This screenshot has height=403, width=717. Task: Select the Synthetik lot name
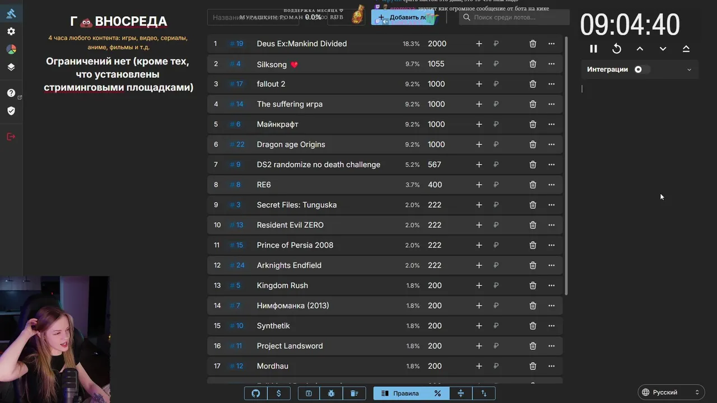273,326
